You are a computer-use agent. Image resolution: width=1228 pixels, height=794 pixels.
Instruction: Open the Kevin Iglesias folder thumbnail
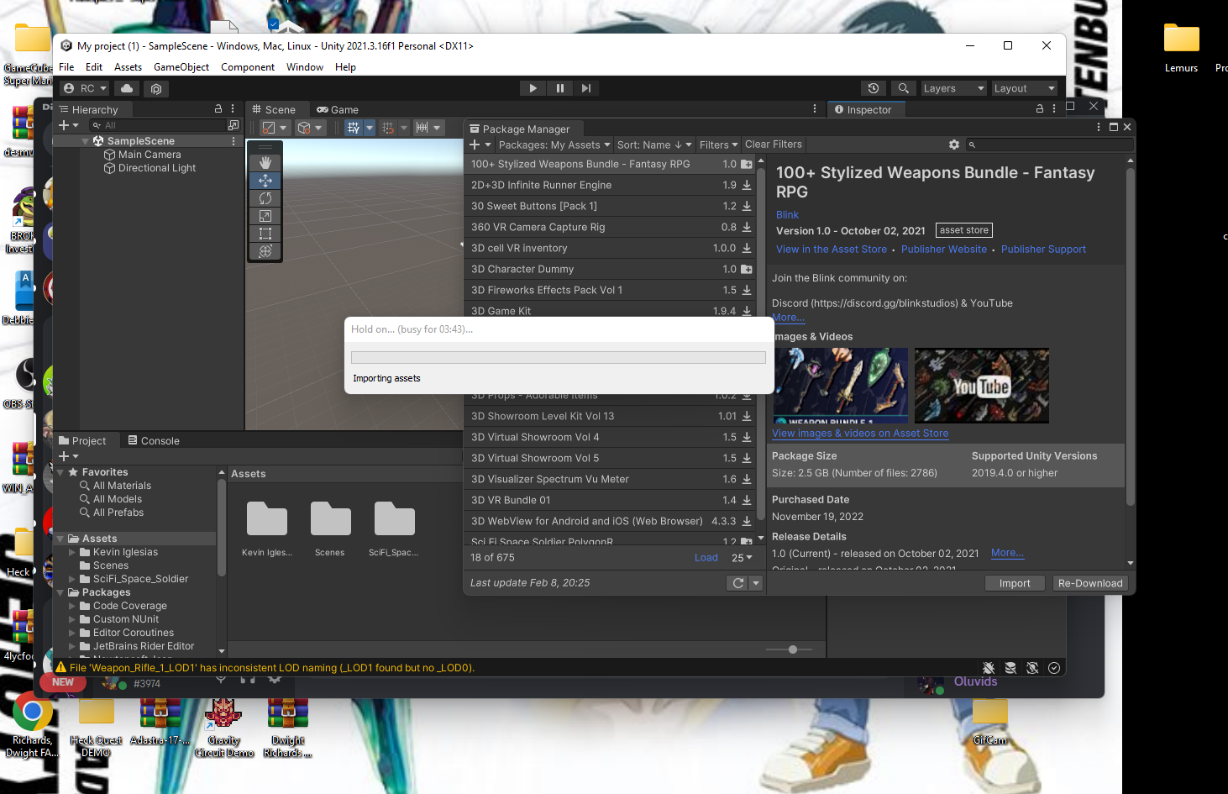point(266,519)
